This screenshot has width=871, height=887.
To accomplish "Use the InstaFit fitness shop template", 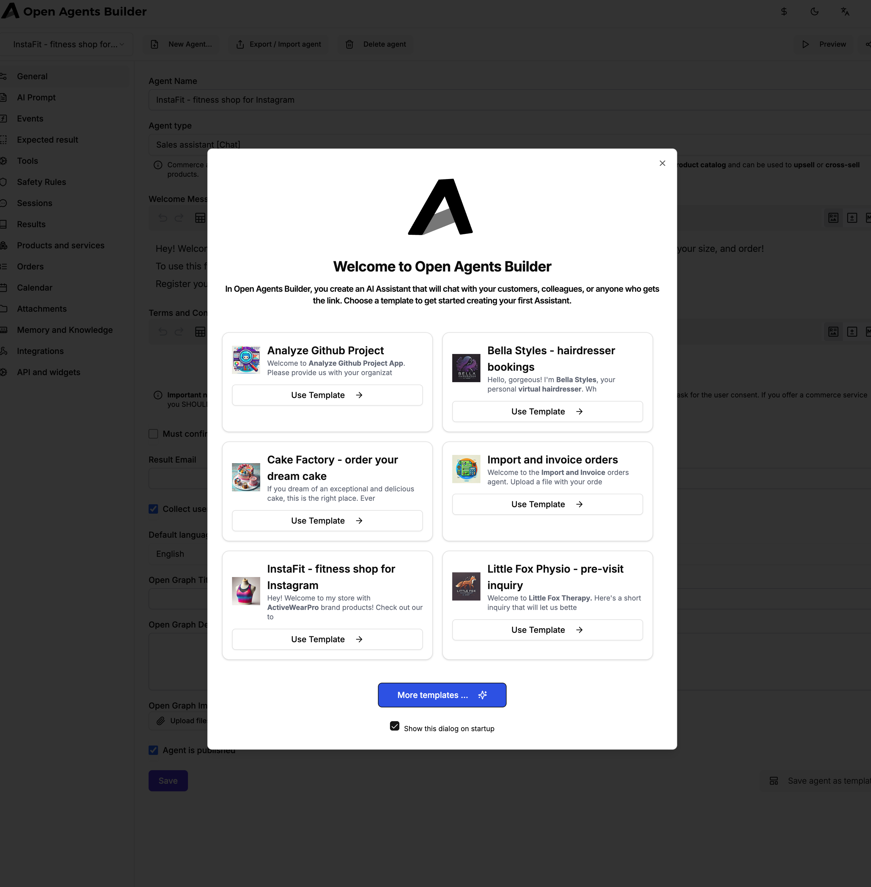I will (x=327, y=639).
